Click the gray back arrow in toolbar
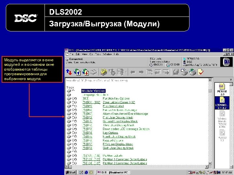The height and width of the screenshot is (175, 234). tap(133, 72)
